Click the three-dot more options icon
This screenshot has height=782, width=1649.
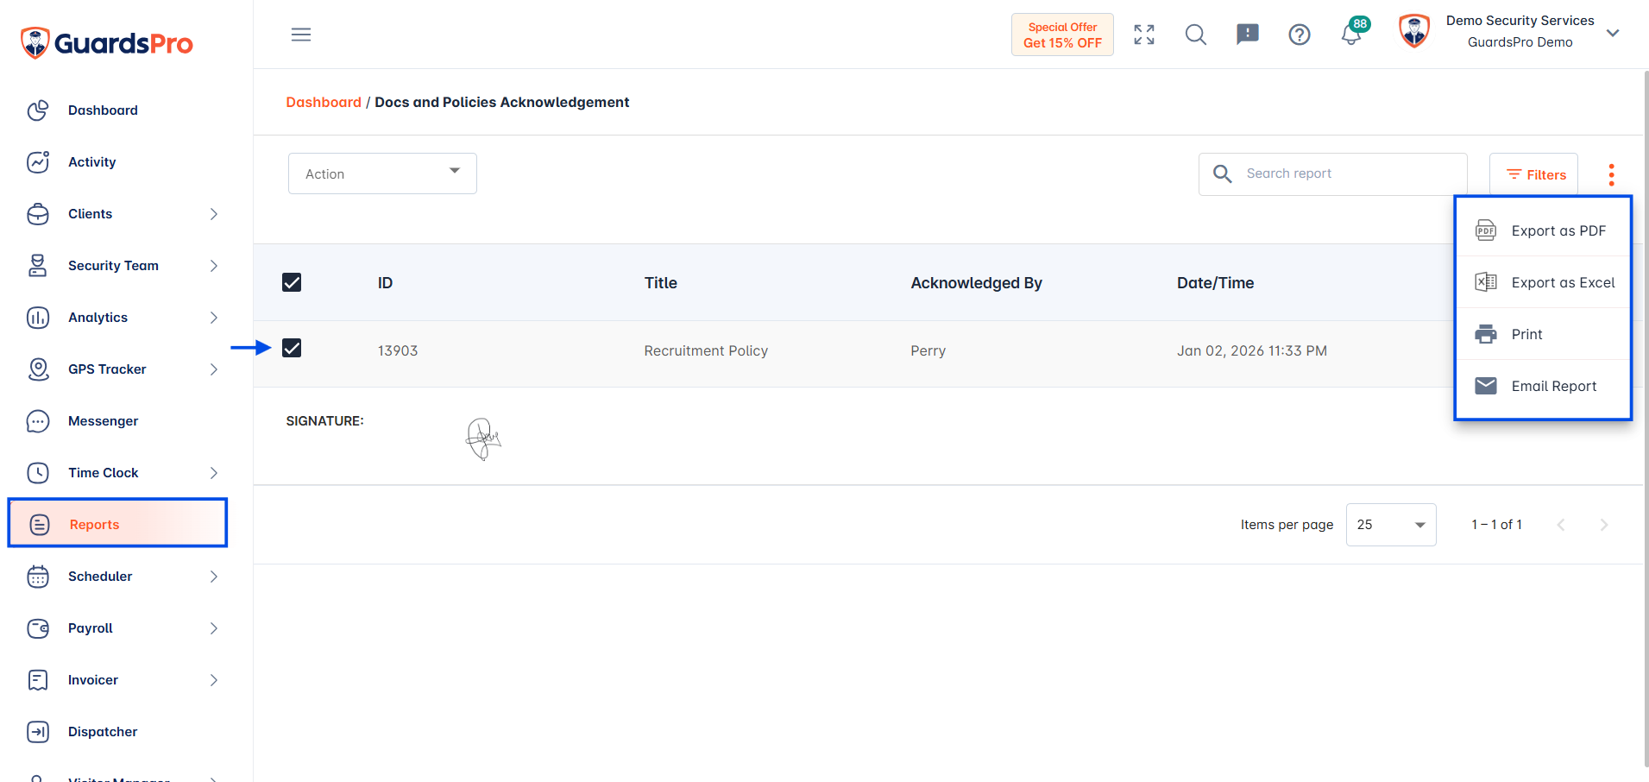[1611, 174]
